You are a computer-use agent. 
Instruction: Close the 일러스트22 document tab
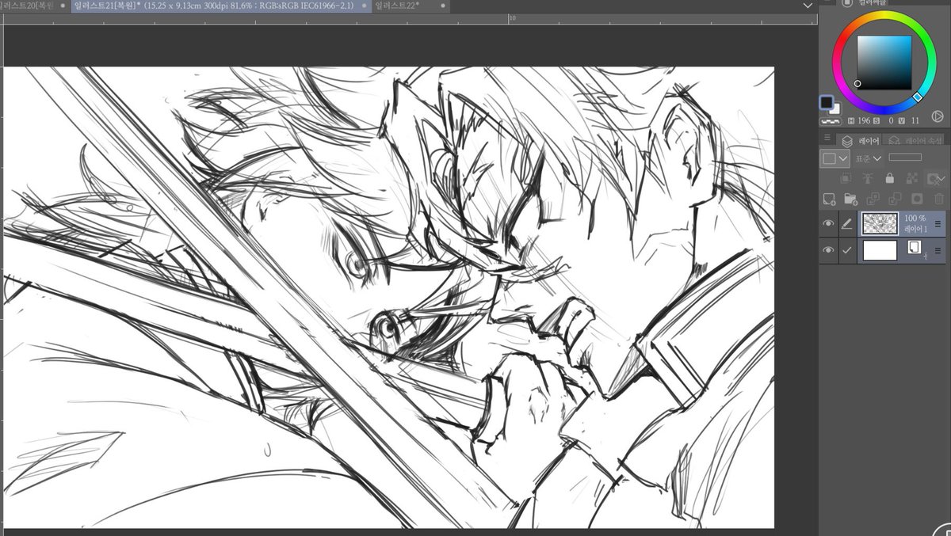443,6
